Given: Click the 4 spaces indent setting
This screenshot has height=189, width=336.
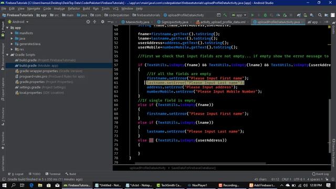Looking at the screenshot, I should pyautogui.click(x=315, y=179).
